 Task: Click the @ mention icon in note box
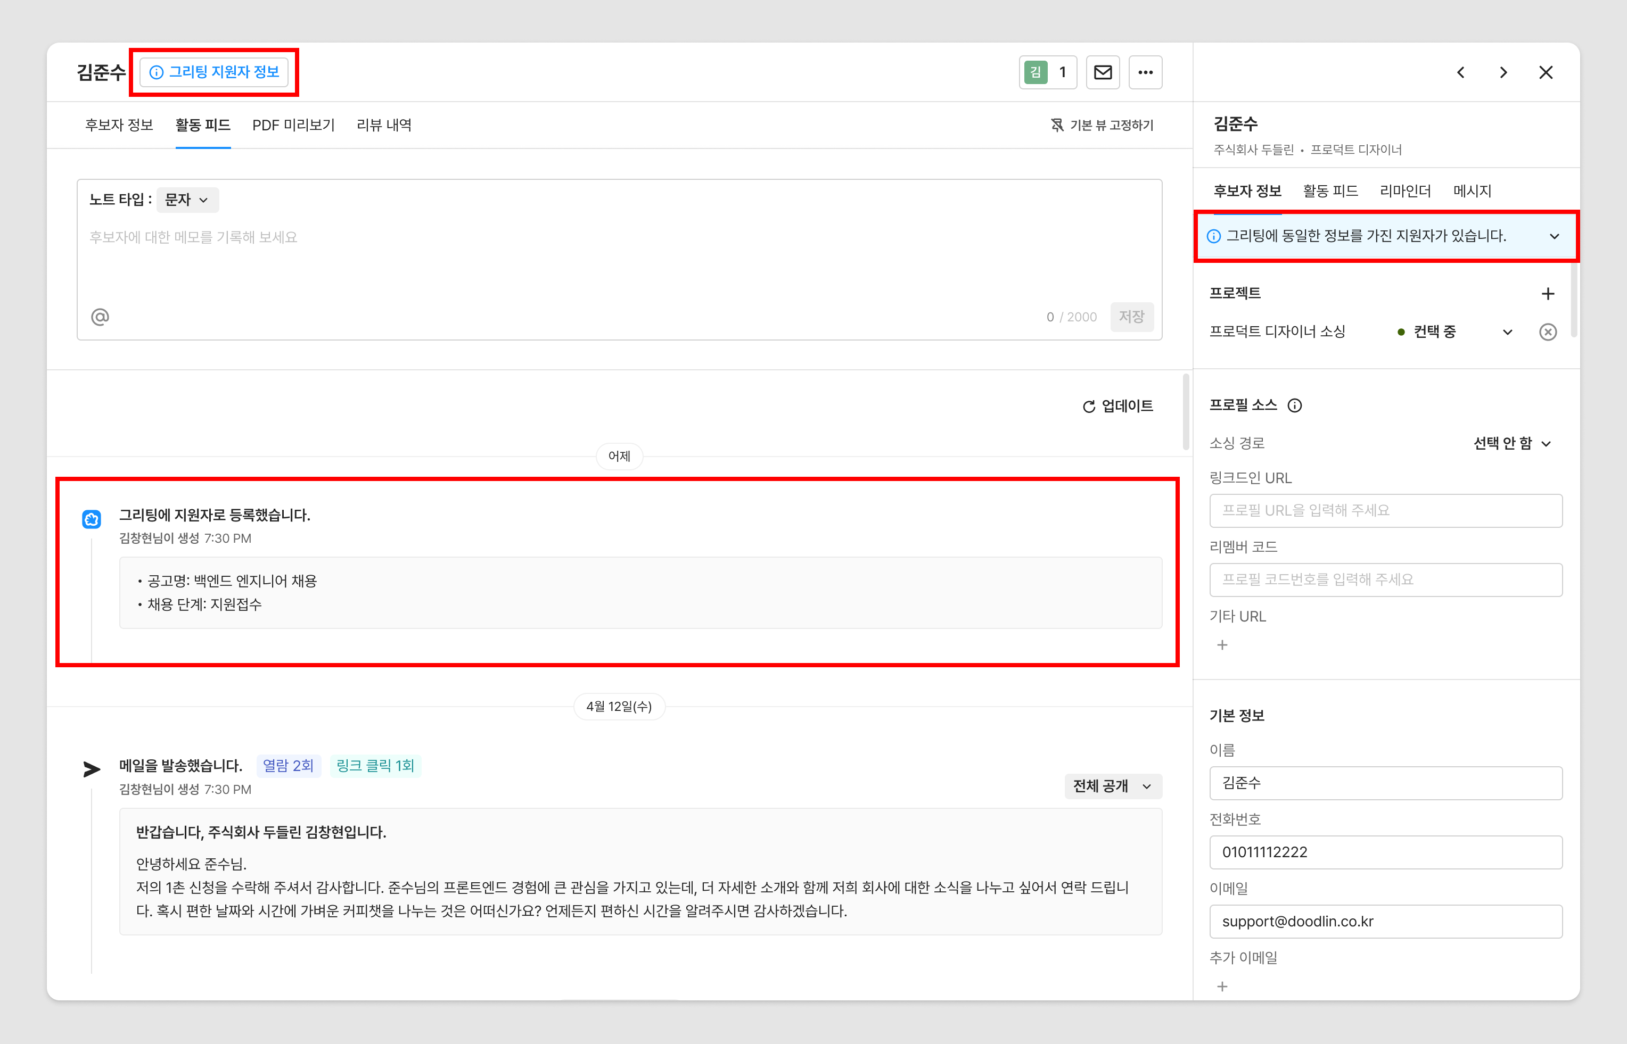pyautogui.click(x=101, y=317)
